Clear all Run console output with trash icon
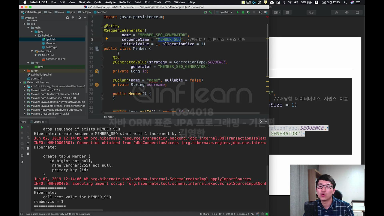Viewport: 384px width, 216px height. 28,154
